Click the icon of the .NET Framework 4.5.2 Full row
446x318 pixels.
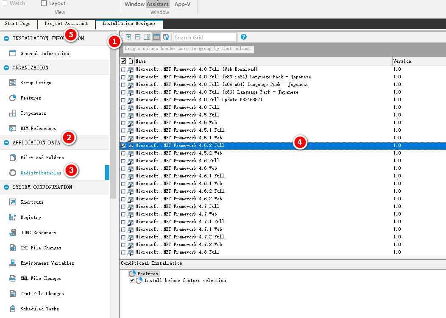[131, 146]
